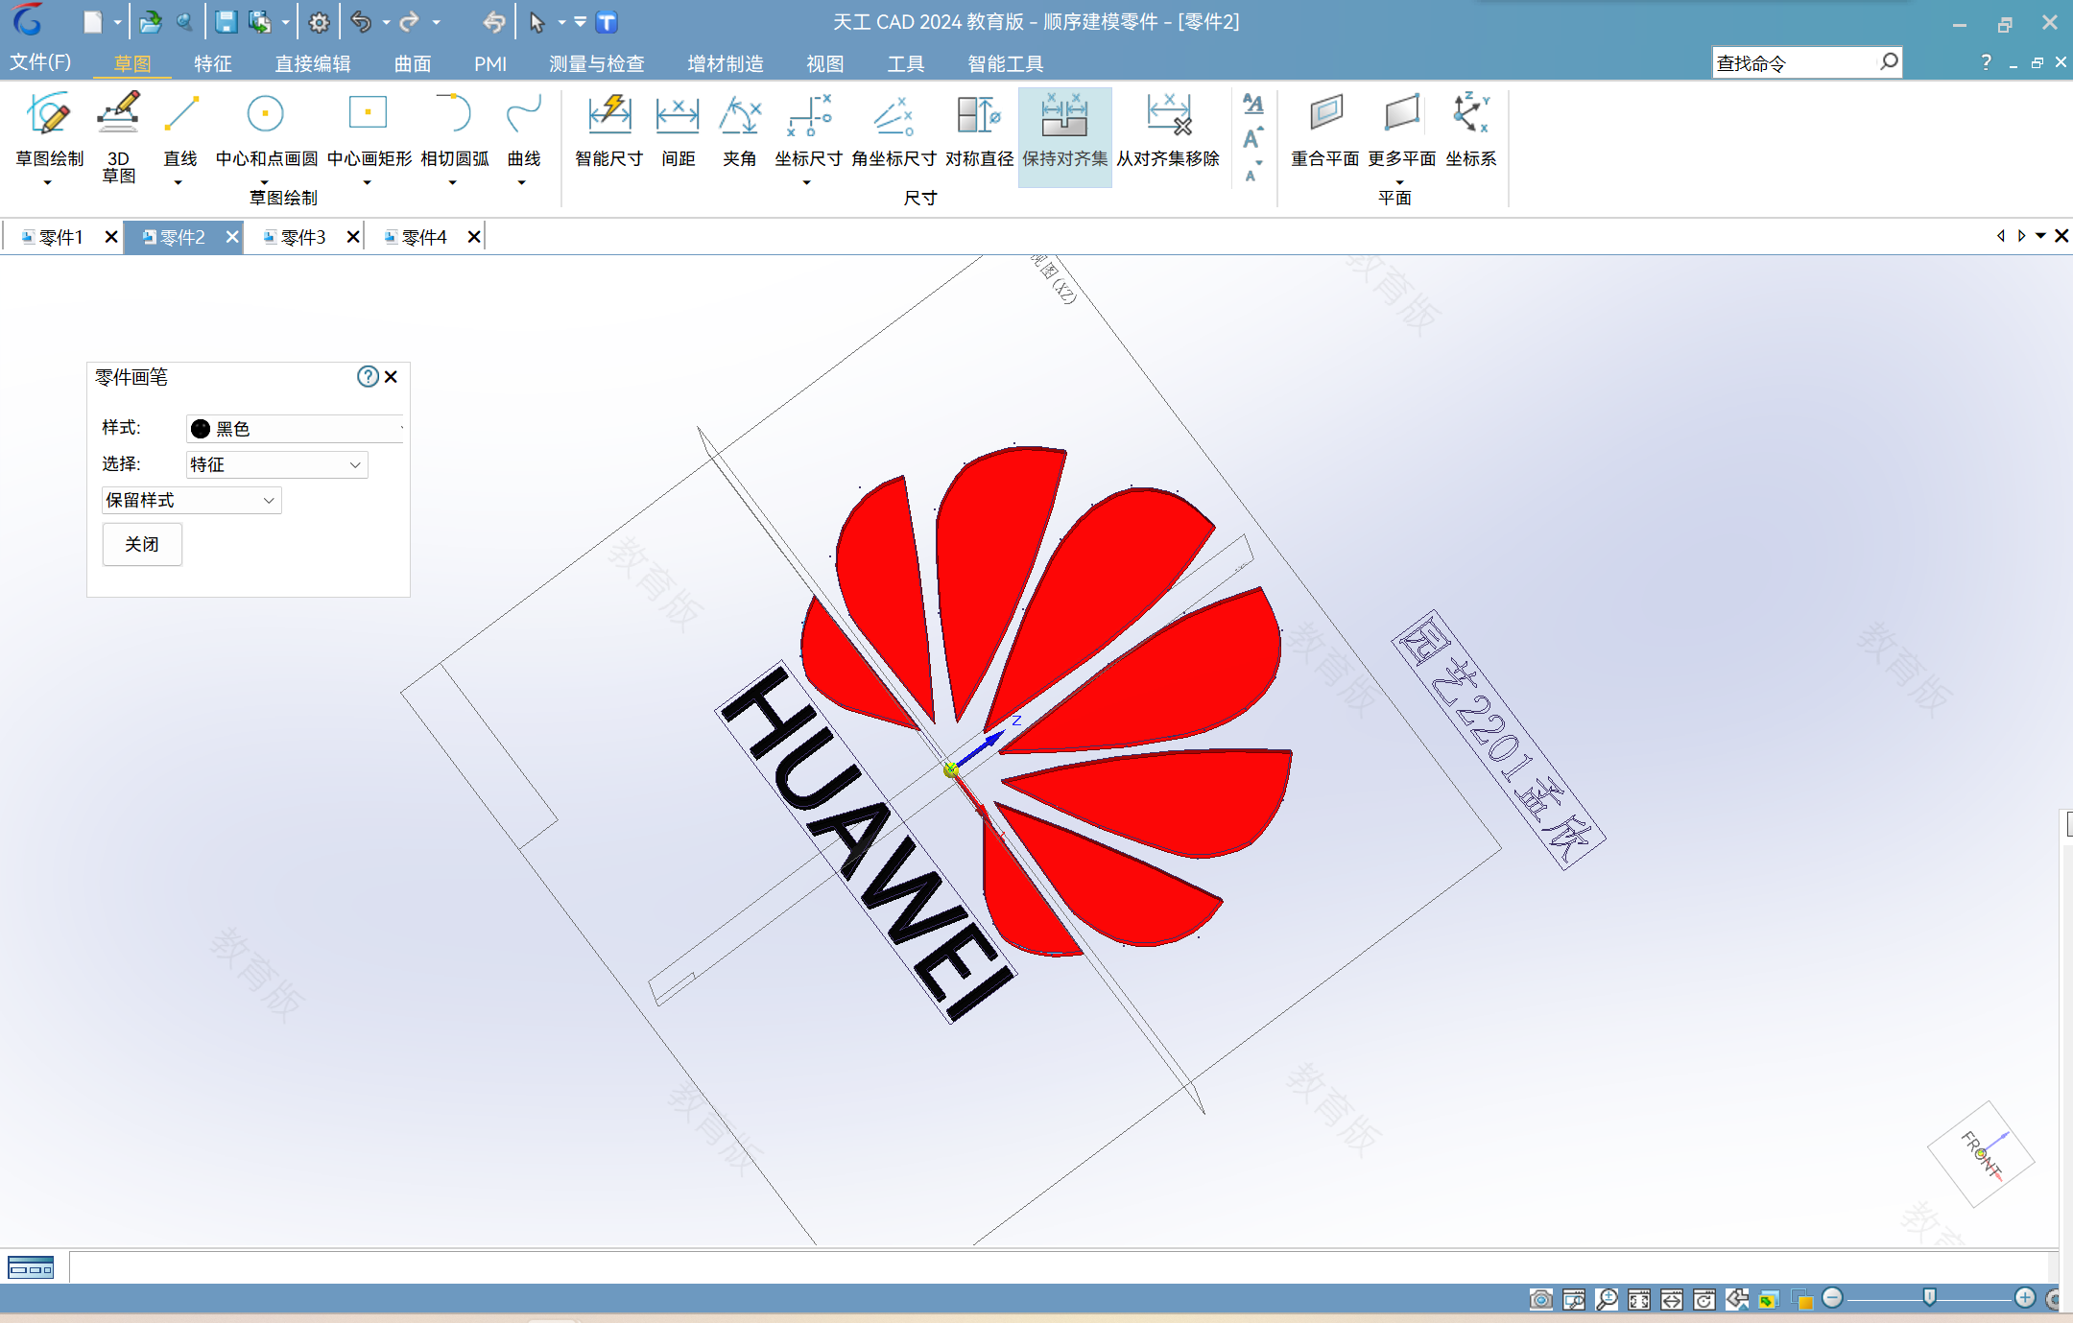Viewport: 2073px width, 1323px height.
Task: Open the 更多平面 planes tool
Action: (x=1401, y=131)
